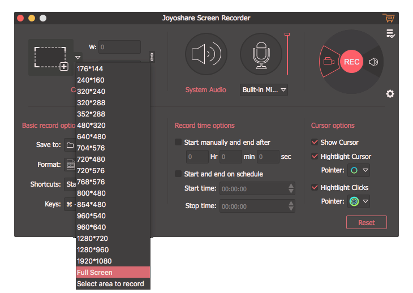
Task: Click the capture area selection icon
Action: click(x=51, y=58)
